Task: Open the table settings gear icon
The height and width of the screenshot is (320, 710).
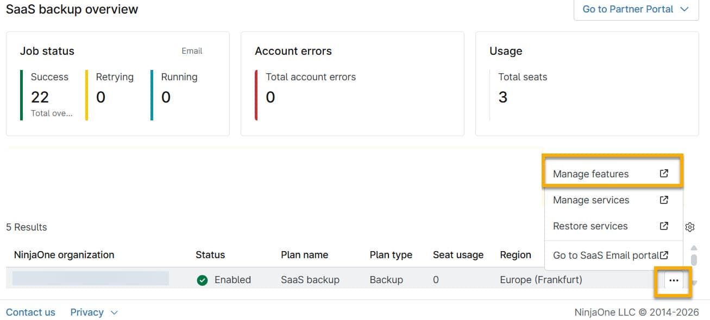Action: (690, 227)
